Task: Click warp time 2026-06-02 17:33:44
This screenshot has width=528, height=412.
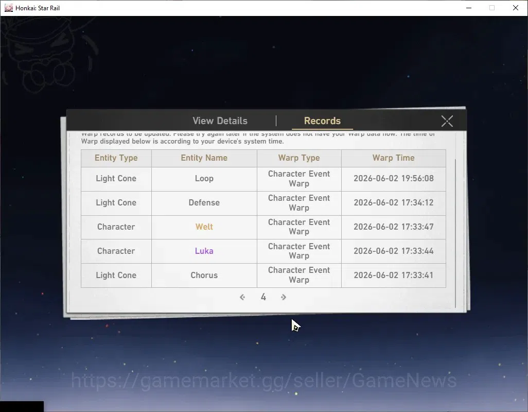Action: (x=394, y=251)
